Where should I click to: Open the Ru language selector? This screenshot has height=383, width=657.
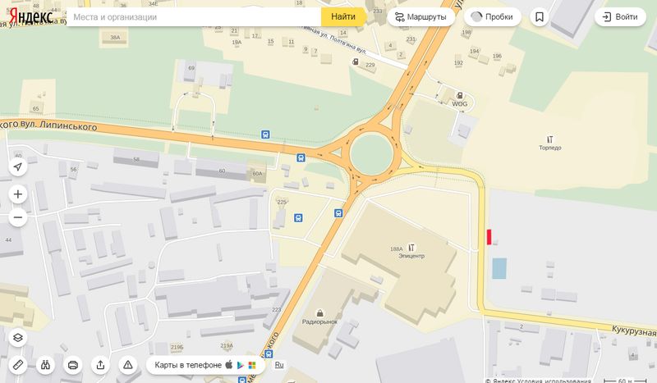tap(279, 365)
